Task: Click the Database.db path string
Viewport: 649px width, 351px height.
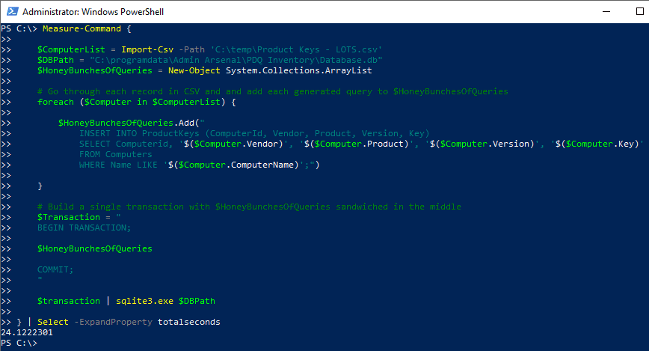Action: click(236, 60)
